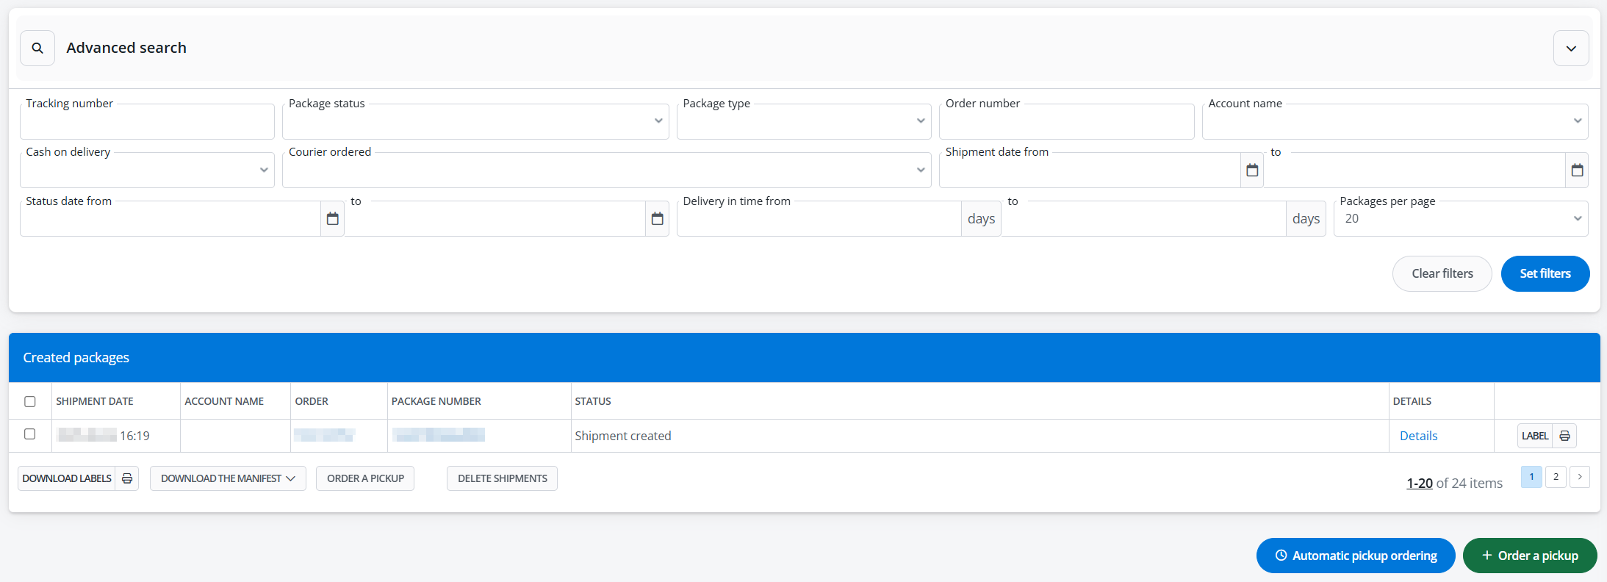Select all packages header checkbox
The height and width of the screenshot is (582, 1607).
(30, 401)
